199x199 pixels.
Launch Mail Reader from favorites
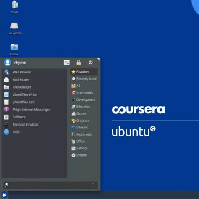(34, 80)
